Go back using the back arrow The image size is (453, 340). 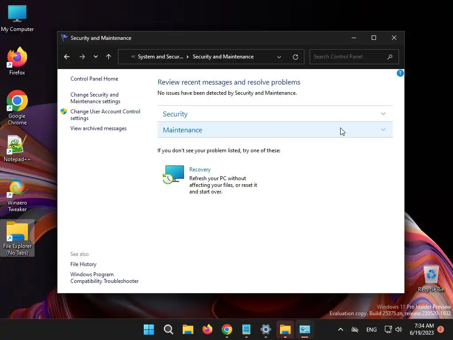[67, 57]
